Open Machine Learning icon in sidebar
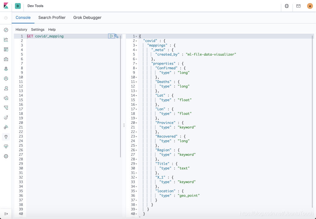 pyautogui.click(x=6, y=78)
